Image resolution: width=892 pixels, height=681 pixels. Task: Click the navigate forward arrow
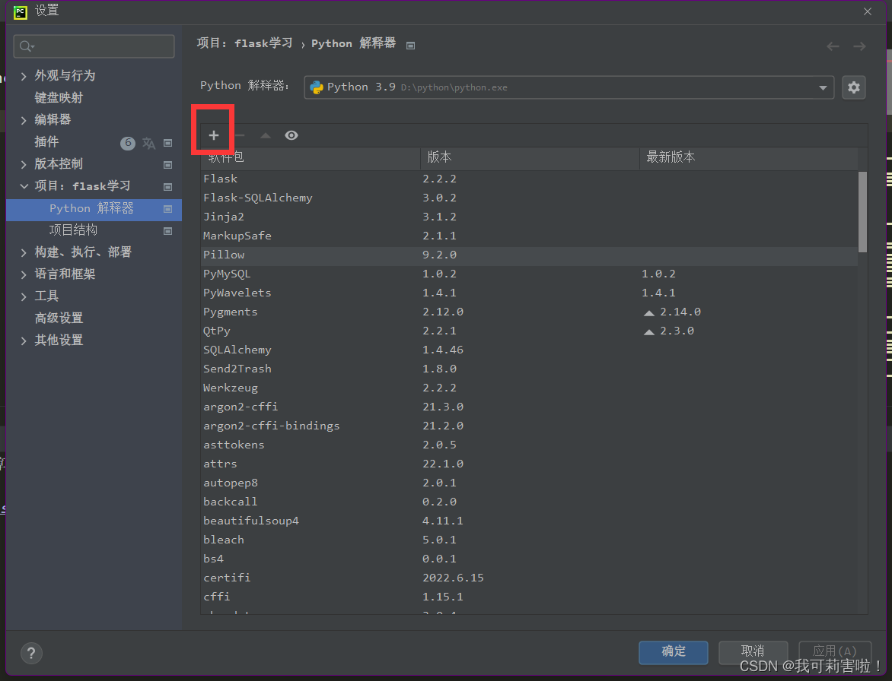point(859,46)
